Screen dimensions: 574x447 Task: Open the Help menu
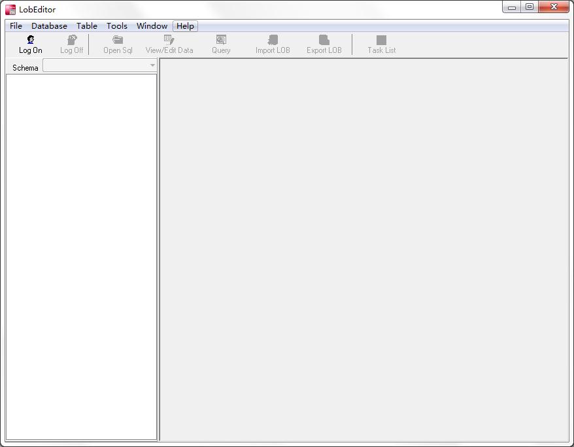pos(185,26)
